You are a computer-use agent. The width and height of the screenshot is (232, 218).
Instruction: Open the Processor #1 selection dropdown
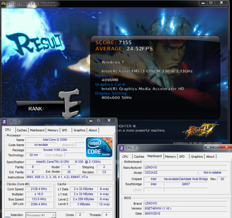coord(41,215)
